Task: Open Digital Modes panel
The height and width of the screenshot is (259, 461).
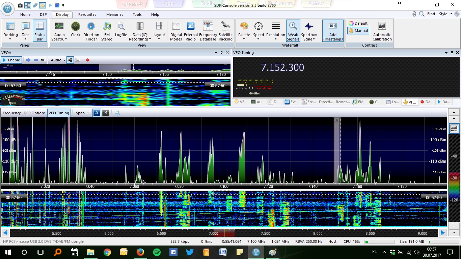Action: 176,31
